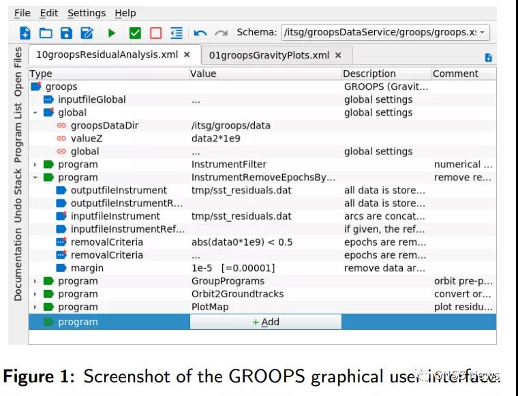518x396 pixels.
Task: Click the collapse all tree toolbar toggle
Action: 177,33
